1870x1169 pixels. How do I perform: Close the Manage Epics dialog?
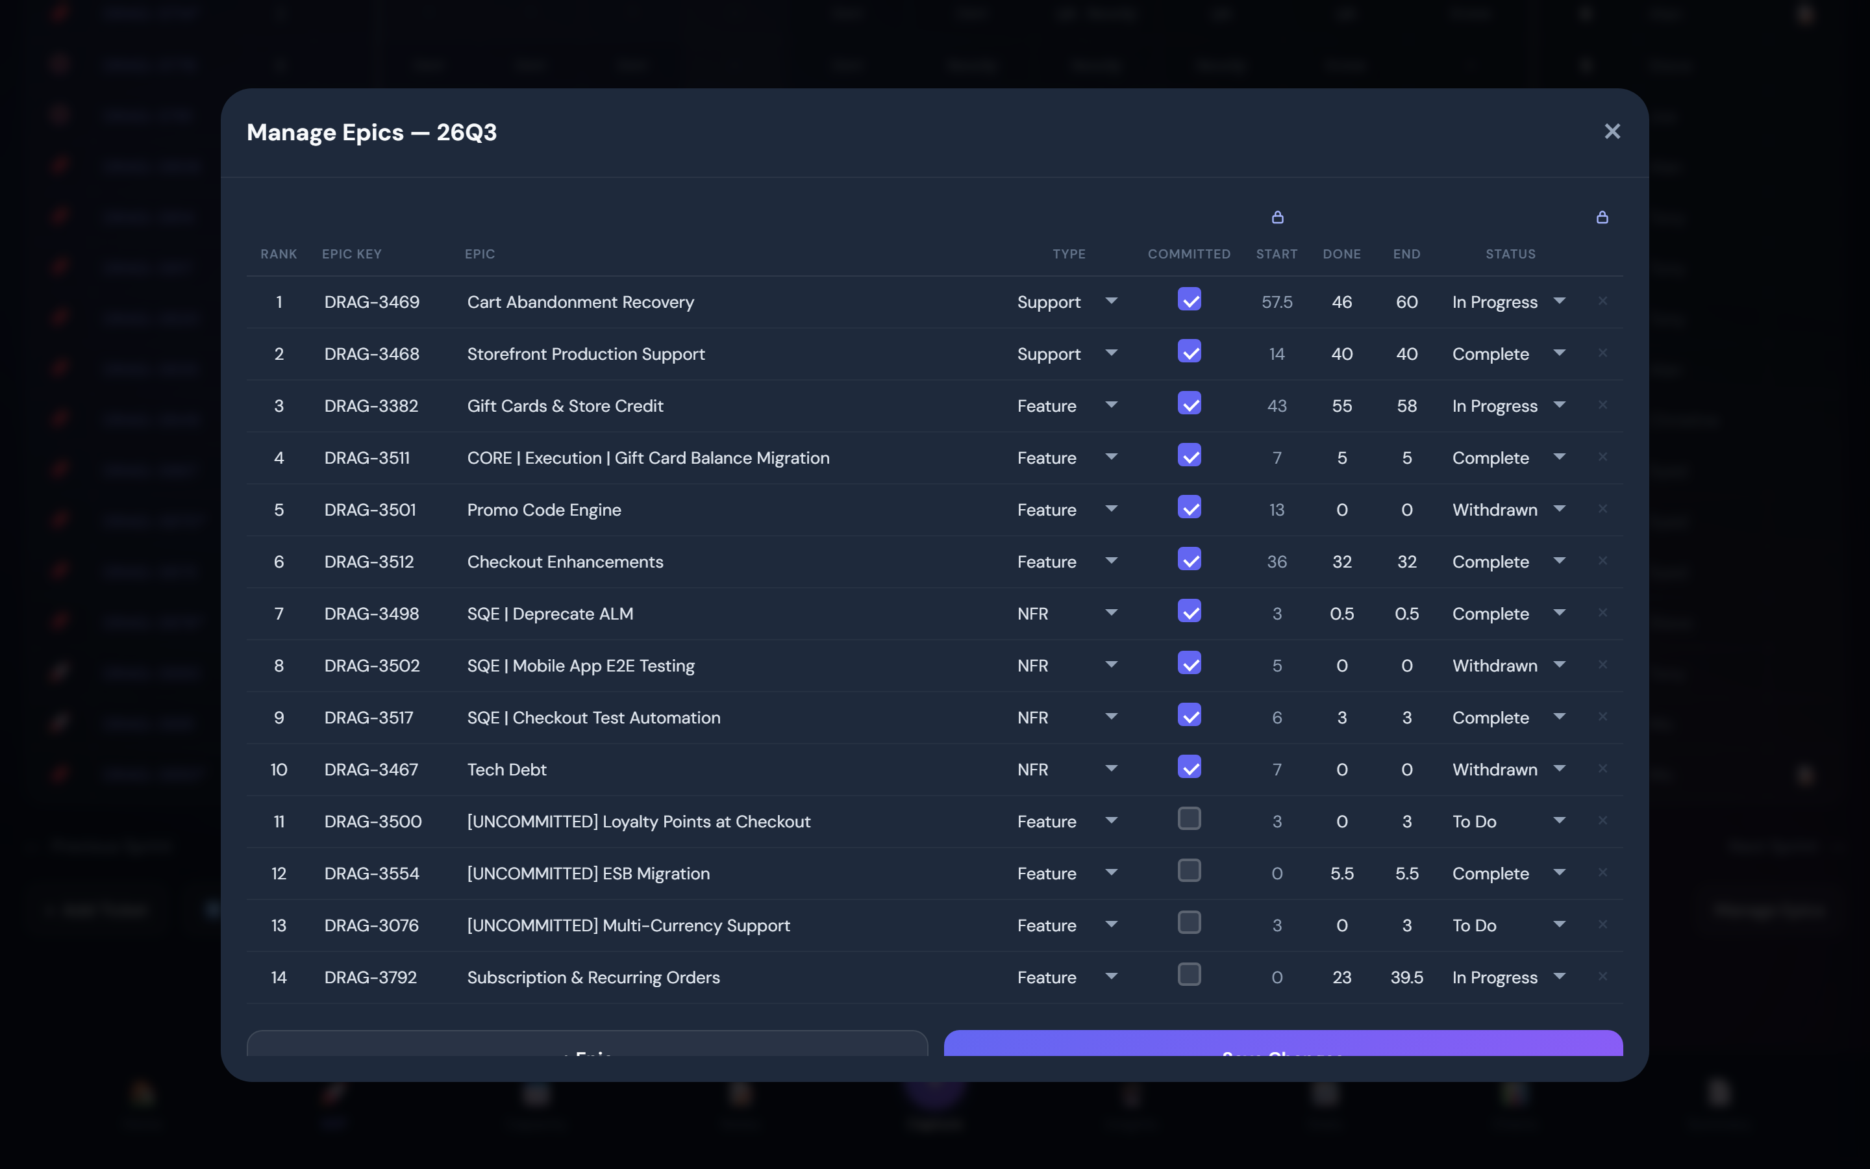pyautogui.click(x=1612, y=131)
